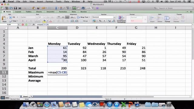
Task: Click the Font color red A icon
Action: click(x=51, y=21)
